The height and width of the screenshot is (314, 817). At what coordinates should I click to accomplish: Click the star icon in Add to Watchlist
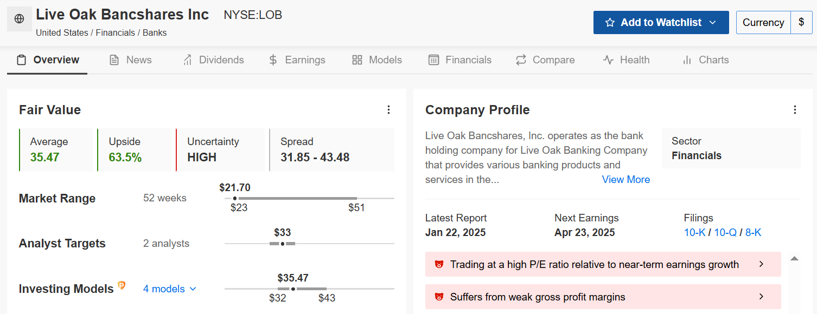click(610, 23)
